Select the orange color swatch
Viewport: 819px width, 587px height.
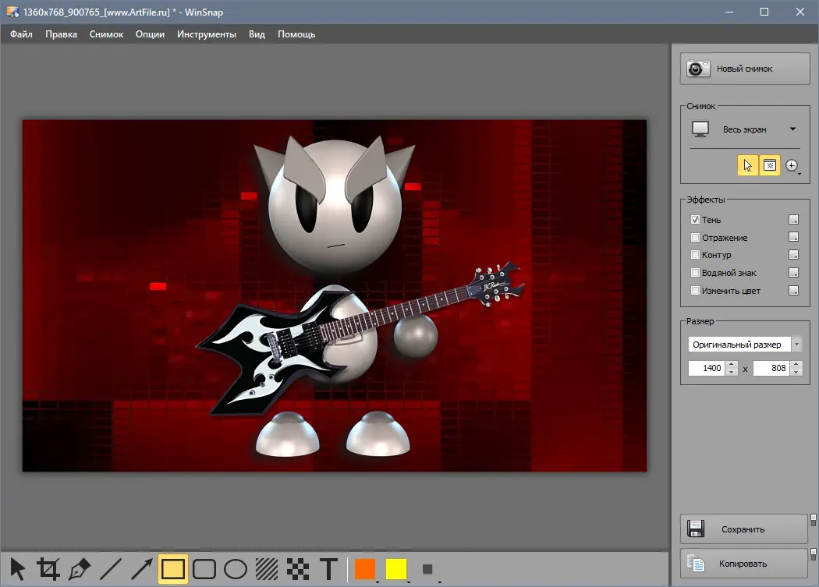click(x=364, y=569)
